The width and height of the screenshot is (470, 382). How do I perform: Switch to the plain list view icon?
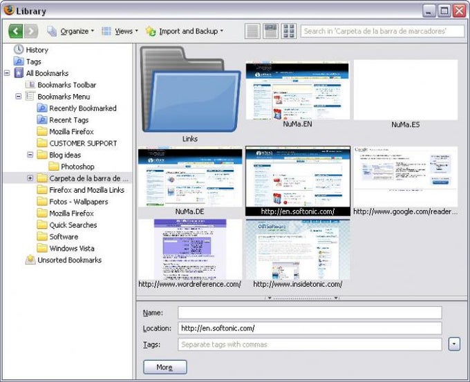[252, 31]
